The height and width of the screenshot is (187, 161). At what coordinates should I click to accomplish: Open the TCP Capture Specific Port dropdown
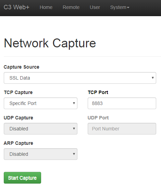coord(40,103)
